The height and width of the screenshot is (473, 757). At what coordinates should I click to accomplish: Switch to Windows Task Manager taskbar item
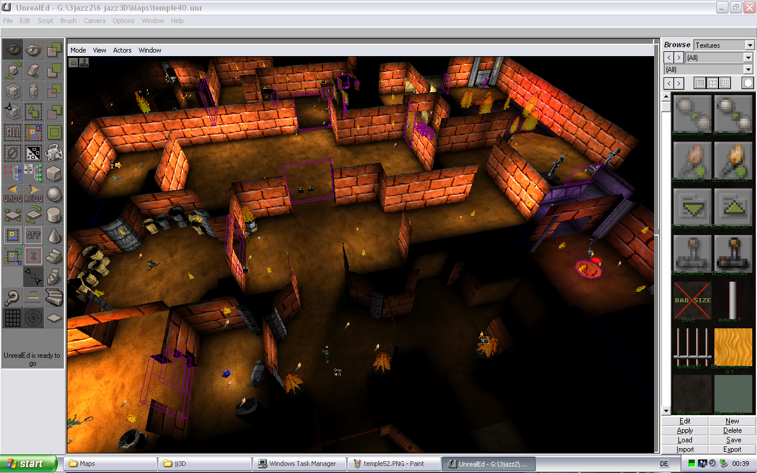[x=299, y=464]
